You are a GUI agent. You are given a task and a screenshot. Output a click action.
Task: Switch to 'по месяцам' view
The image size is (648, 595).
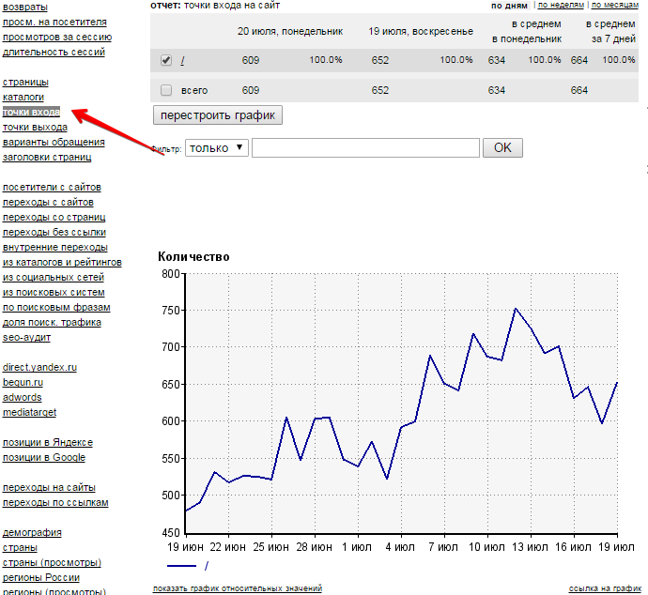pos(618,6)
